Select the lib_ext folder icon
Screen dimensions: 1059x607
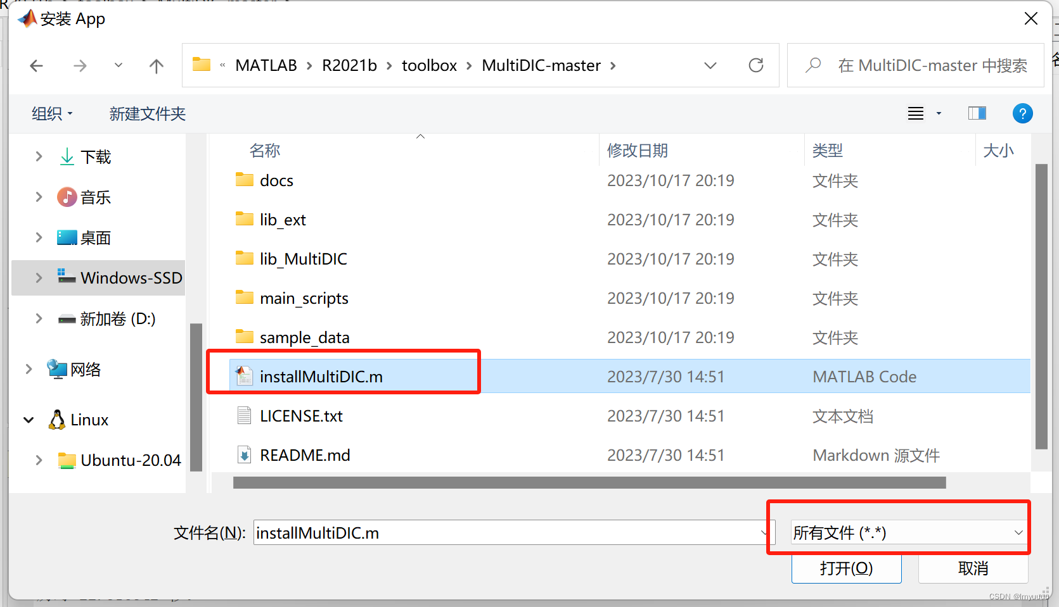[244, 219]
